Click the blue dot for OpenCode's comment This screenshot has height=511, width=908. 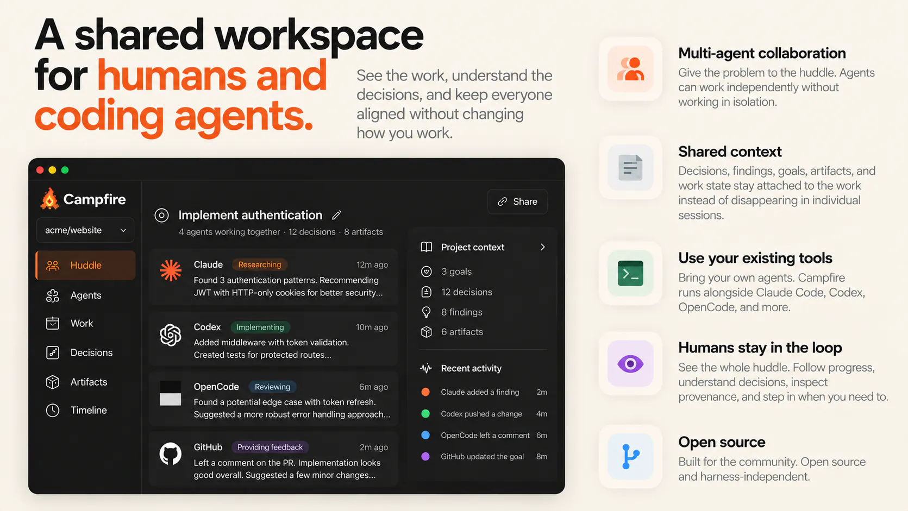[x=425, y=436]
